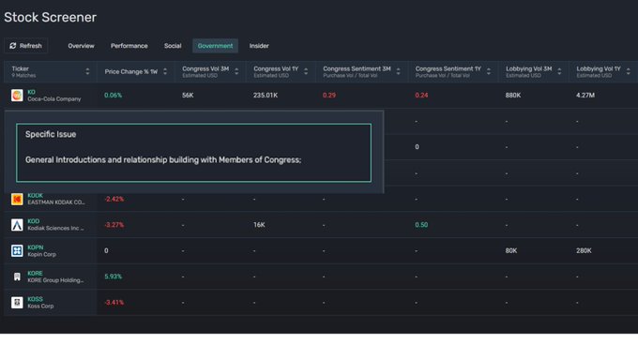Screen dimensions: 638x359
Task: Click the Koss Corp company name
Action: 40,306
